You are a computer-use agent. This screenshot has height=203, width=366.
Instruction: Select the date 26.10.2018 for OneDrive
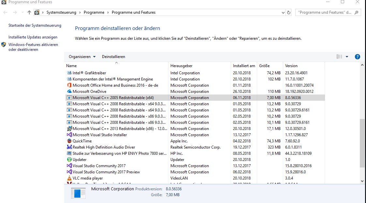click(242, 92)
